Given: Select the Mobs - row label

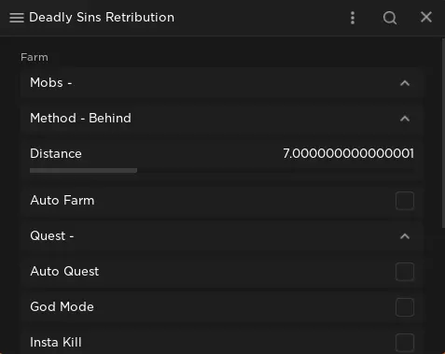Looking at the screenshot, I should click(51, 83).
